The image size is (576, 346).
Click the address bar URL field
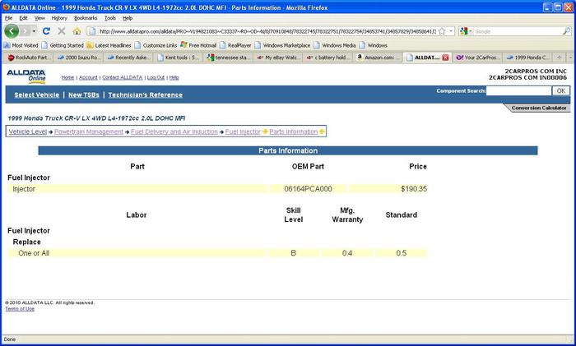[267, 31]
